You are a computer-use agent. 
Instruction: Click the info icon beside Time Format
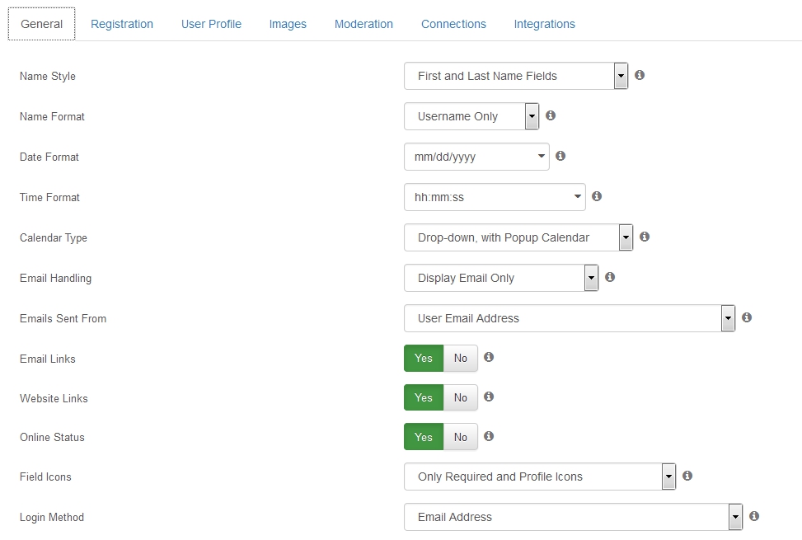(x=597, y=196)
